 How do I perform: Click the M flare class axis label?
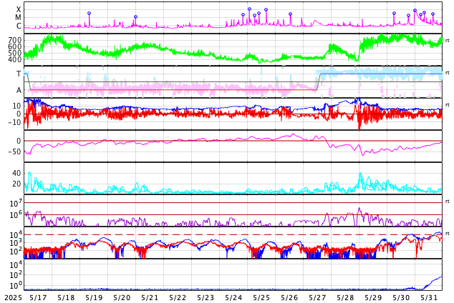(x=18, y=18)
